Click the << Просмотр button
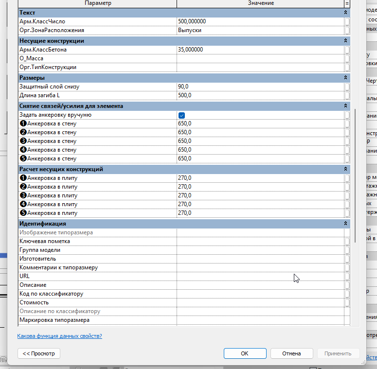Image resolution: width=377 pixels, height=369 pixels. pyautogui.click(x=39, y=353)
